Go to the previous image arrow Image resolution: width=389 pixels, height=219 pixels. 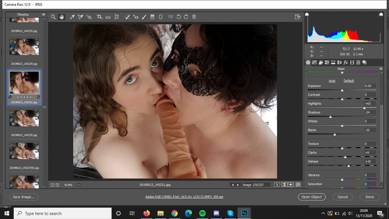[x=232, y=185]
